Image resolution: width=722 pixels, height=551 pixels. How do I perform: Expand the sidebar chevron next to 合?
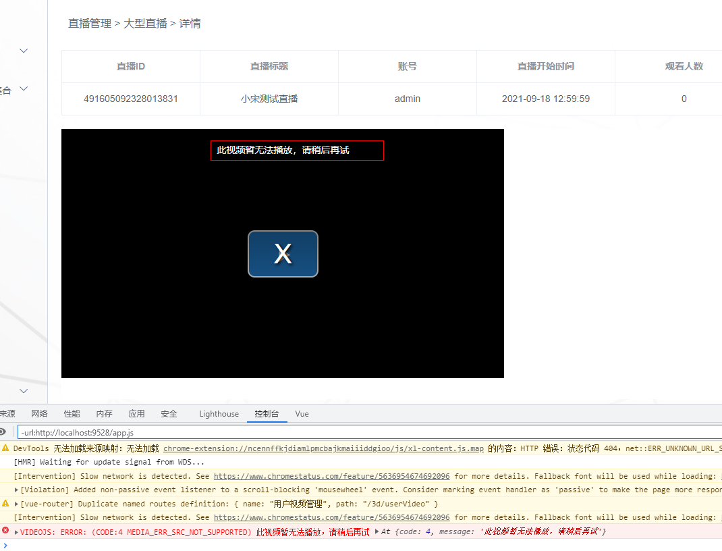(x=24, y=88)
